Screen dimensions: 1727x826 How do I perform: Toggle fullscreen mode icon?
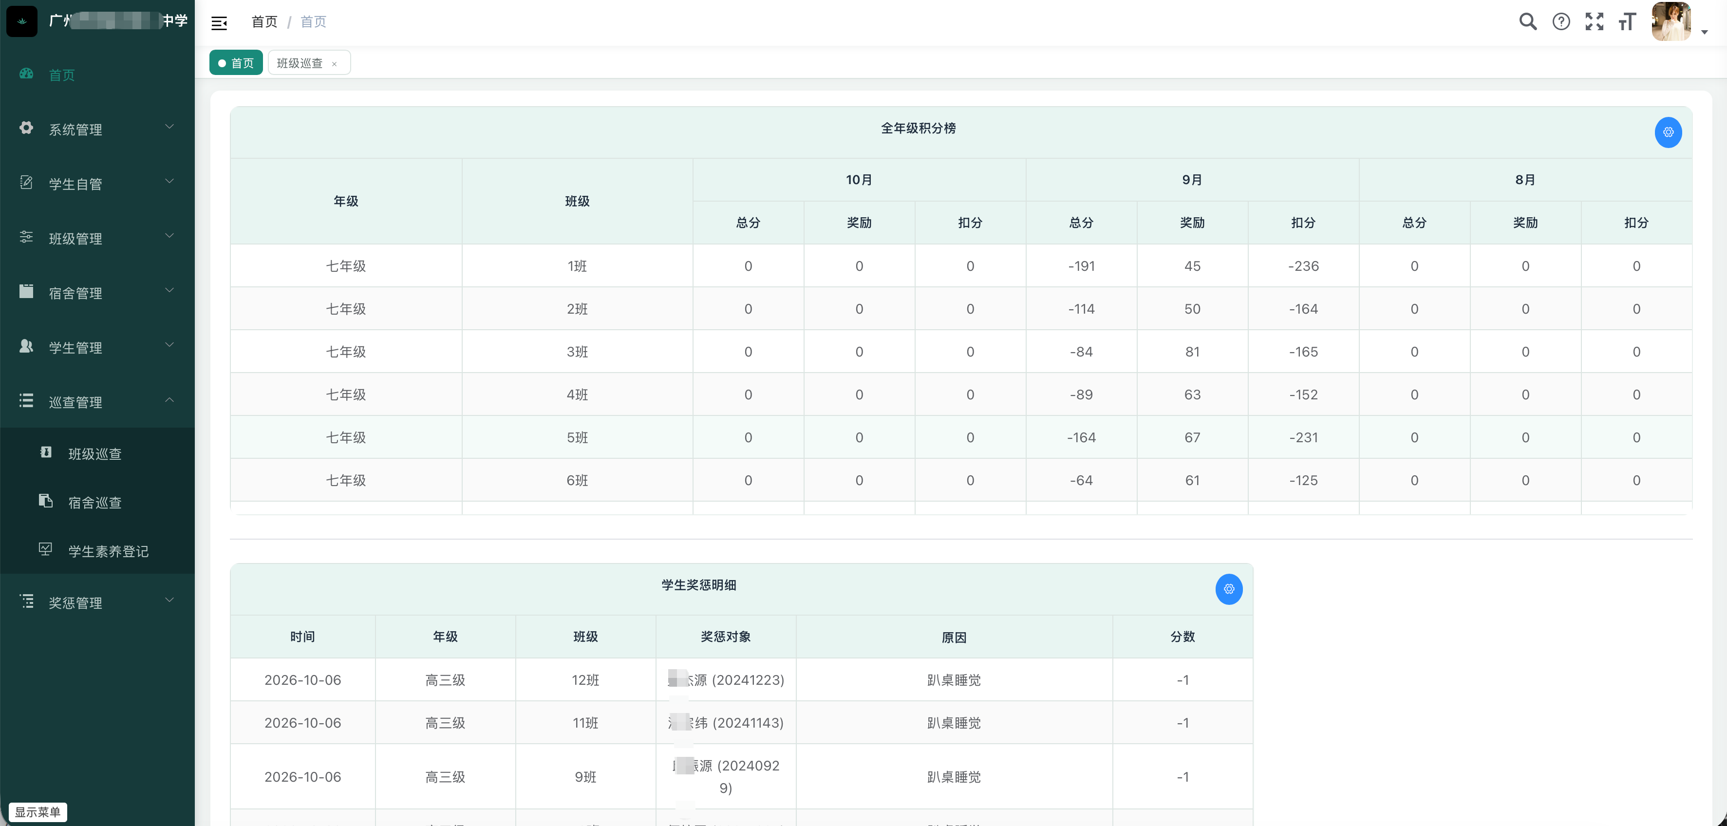click(x=1594, y=21)
